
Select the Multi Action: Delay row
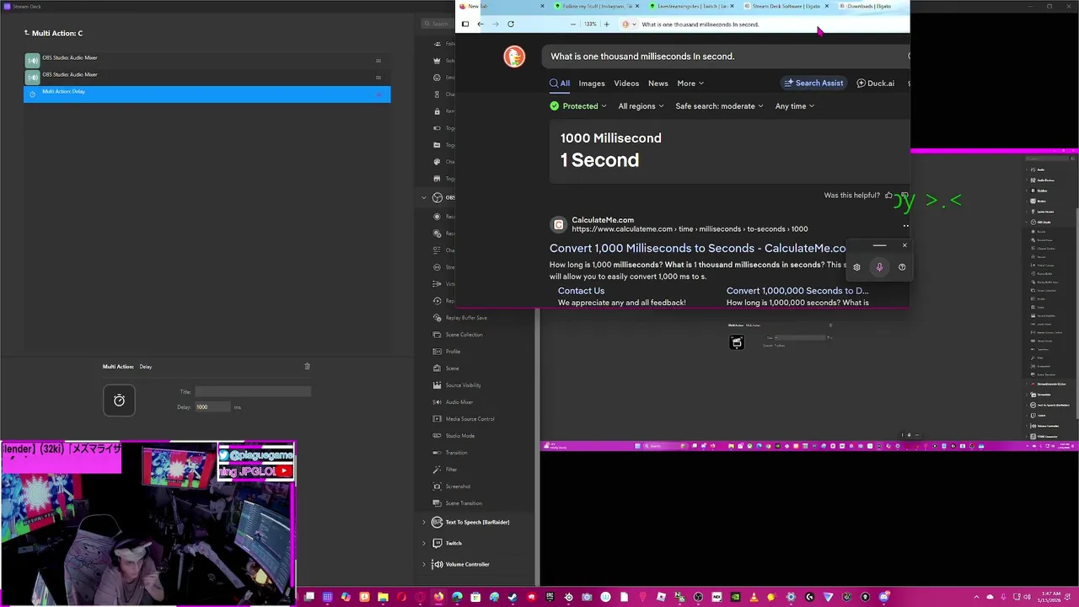point(207,94)
